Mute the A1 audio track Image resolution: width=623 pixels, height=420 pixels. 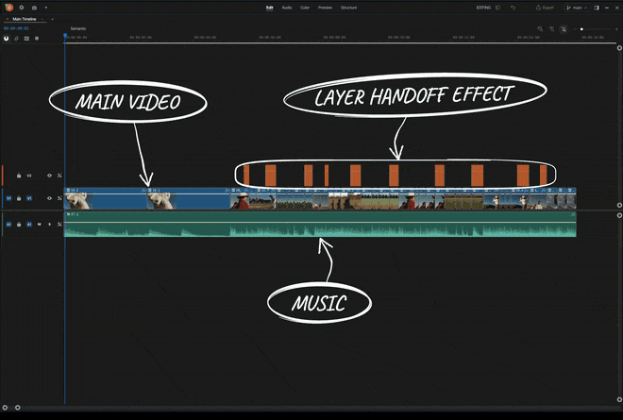pos(39,225)
